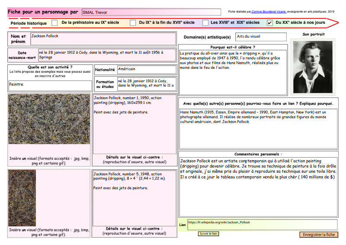The width and height of the screenshot is (346, 245).
Task: Edit the 'Pourquoi est-il célèbre' text box
Action: click(233, 72)
